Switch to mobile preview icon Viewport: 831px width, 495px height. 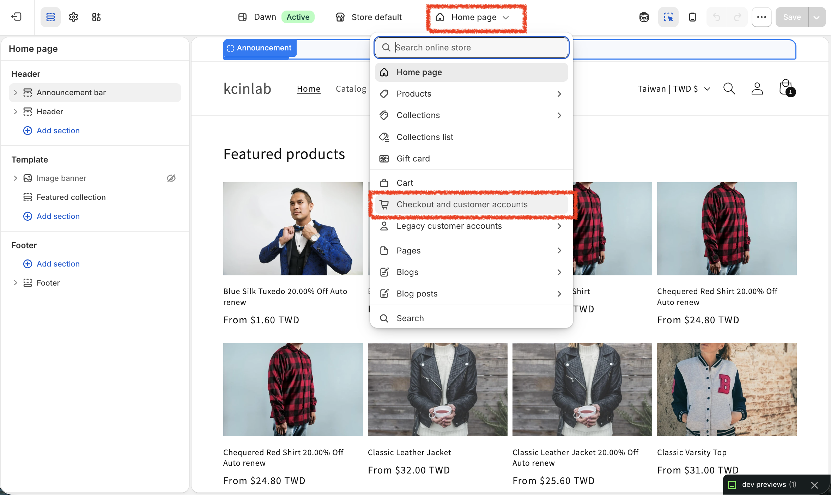[692, 17]
